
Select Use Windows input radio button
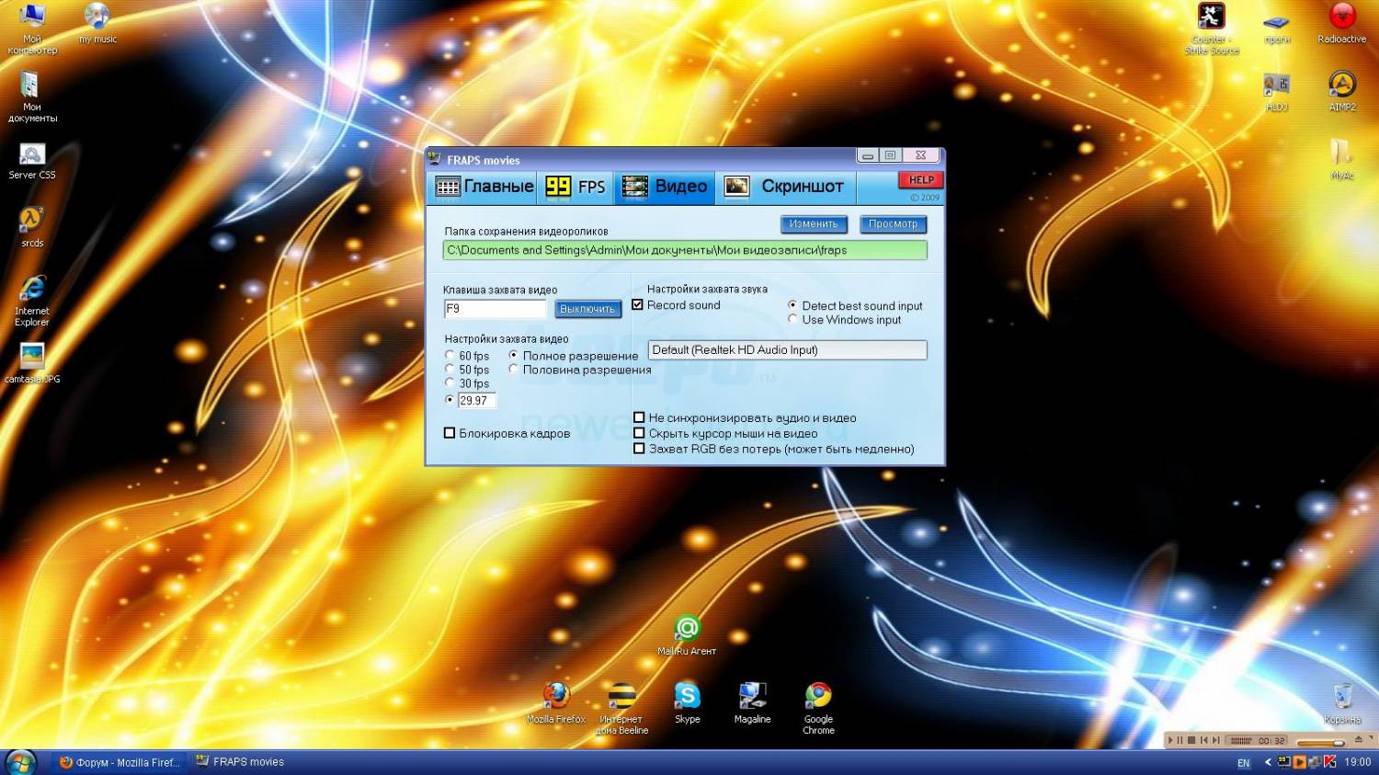(x=792, y=320)
